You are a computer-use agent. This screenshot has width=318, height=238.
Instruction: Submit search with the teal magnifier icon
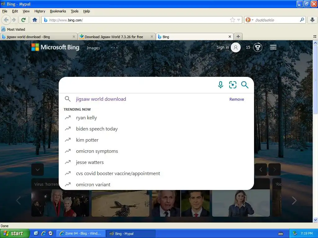[x=245, y=85]
